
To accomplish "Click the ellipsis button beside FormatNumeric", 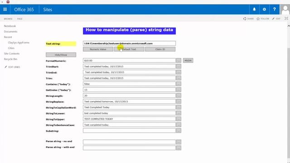I will pyautogui.click(x=179, y=60).
